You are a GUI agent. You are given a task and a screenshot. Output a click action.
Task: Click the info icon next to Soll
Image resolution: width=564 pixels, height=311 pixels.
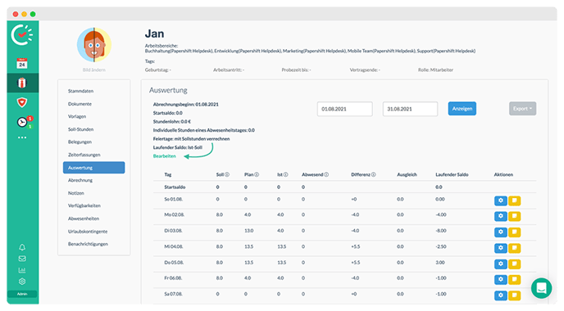227,174
